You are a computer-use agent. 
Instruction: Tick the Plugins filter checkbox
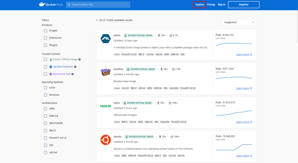tap(45, 45)
